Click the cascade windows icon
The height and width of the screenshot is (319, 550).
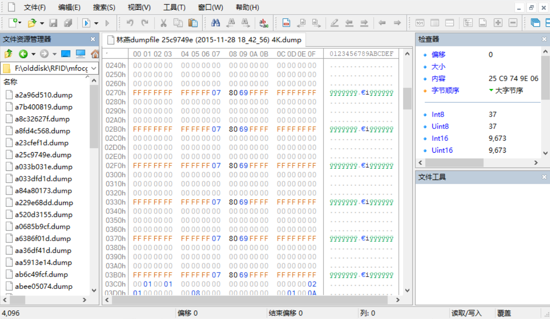(535, 23)
